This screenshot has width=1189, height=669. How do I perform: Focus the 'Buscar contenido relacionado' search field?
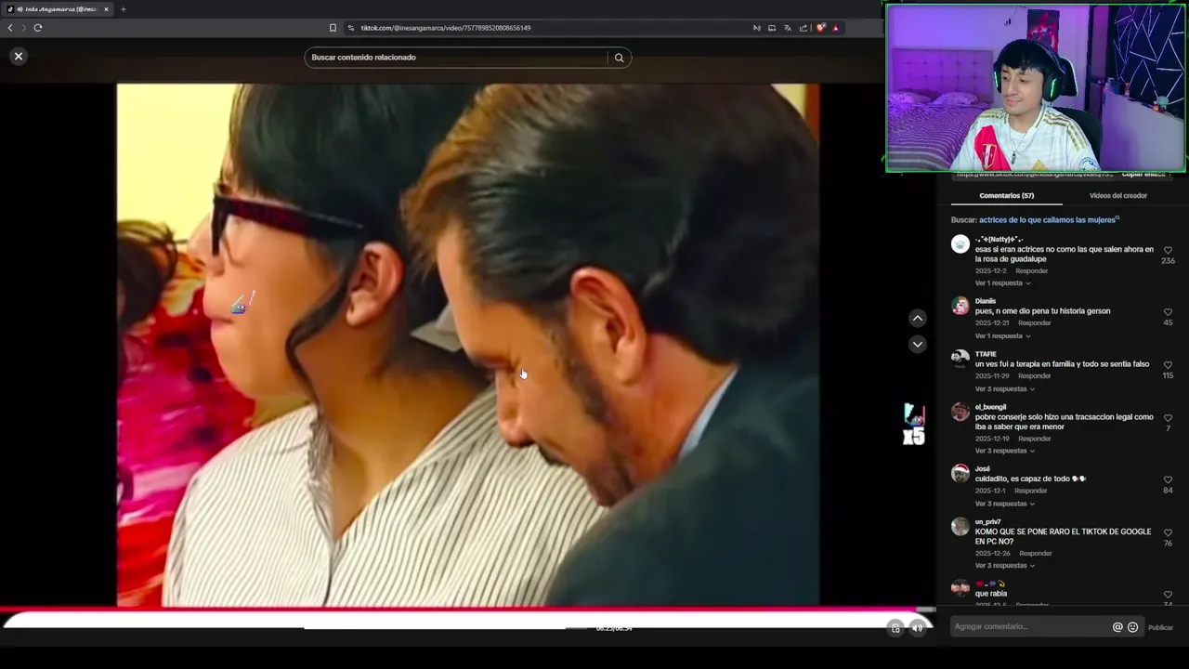coord(455,58)
